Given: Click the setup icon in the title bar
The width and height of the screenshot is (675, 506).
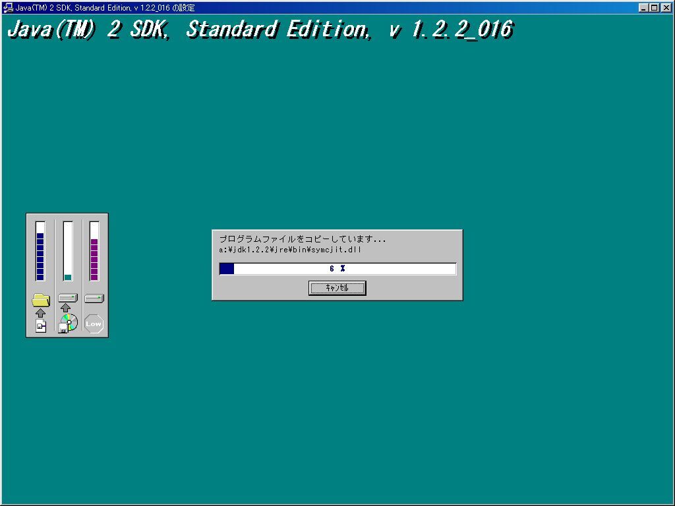Looking at the screenshot, I should (x=8, y=7).
